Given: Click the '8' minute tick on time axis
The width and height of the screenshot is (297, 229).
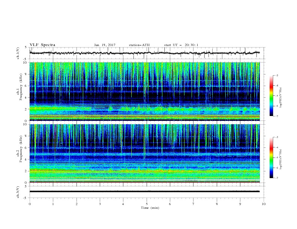Looking at the screenshot, I should pos(217,204).
